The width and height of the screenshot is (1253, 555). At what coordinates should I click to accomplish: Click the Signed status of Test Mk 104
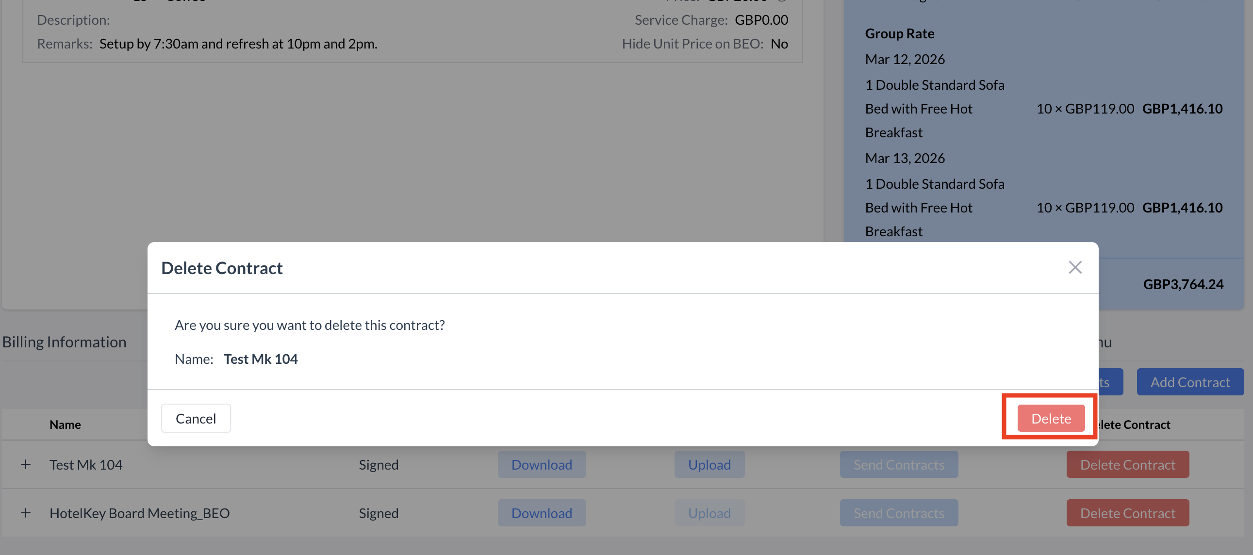pos(379,465)
